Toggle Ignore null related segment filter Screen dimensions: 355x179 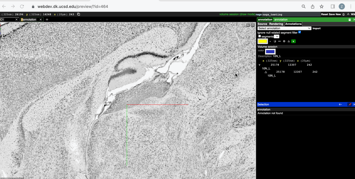coord(300,32)
